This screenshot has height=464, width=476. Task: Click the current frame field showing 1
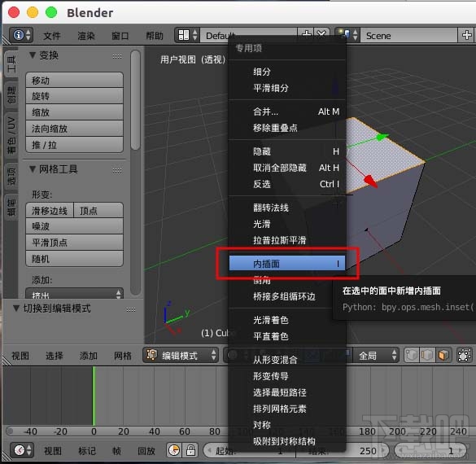pos(431,451)
